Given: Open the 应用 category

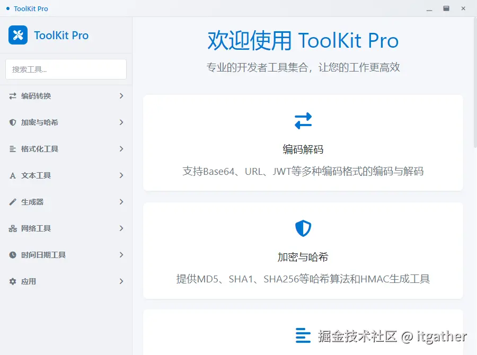Looking at the screenshot, I should 66,281.
